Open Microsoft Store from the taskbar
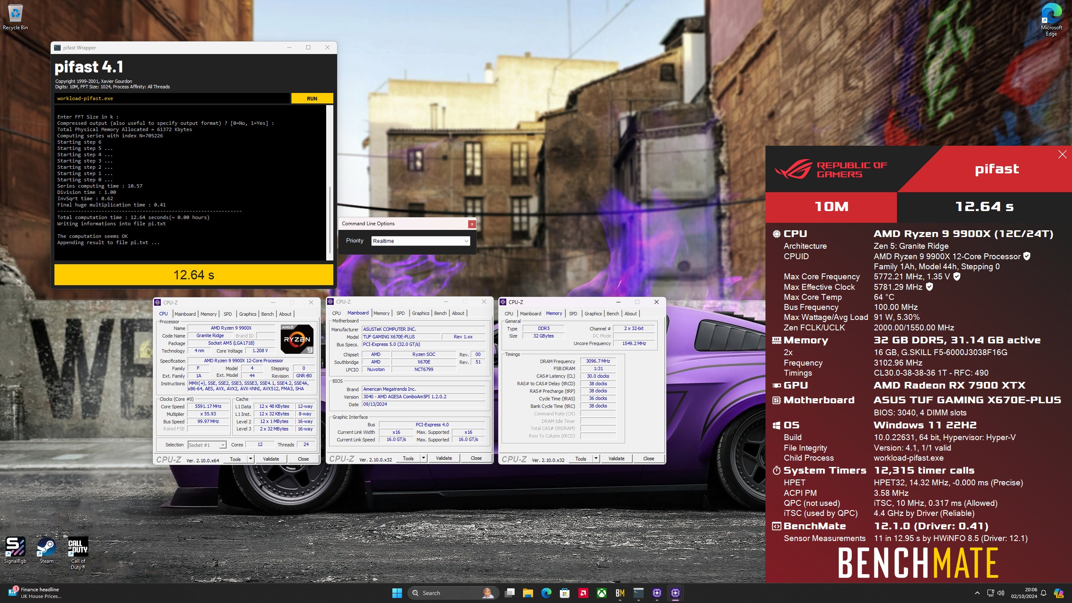The height and width of the screenshot is (603, 1072). click(x=565, y=593)
